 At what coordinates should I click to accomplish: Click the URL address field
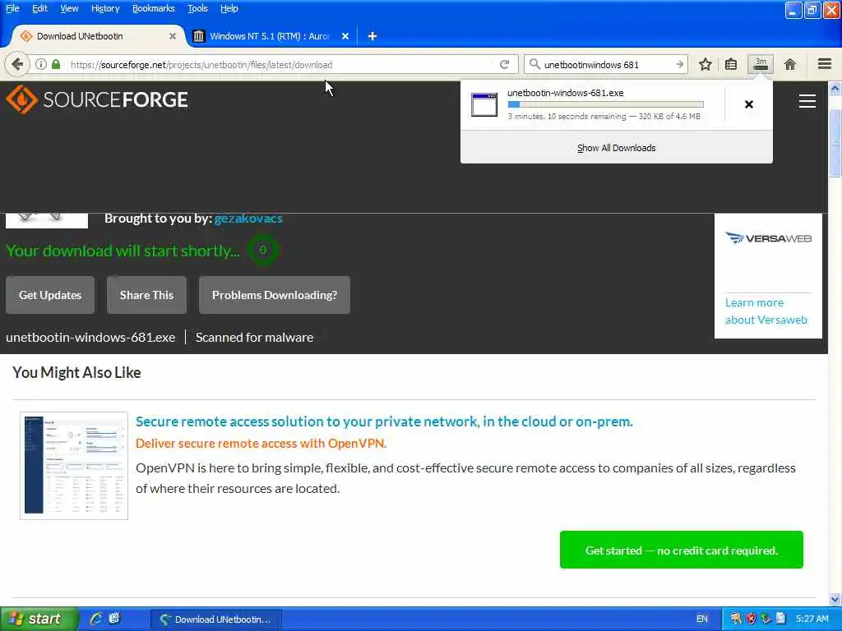[280, 64]
